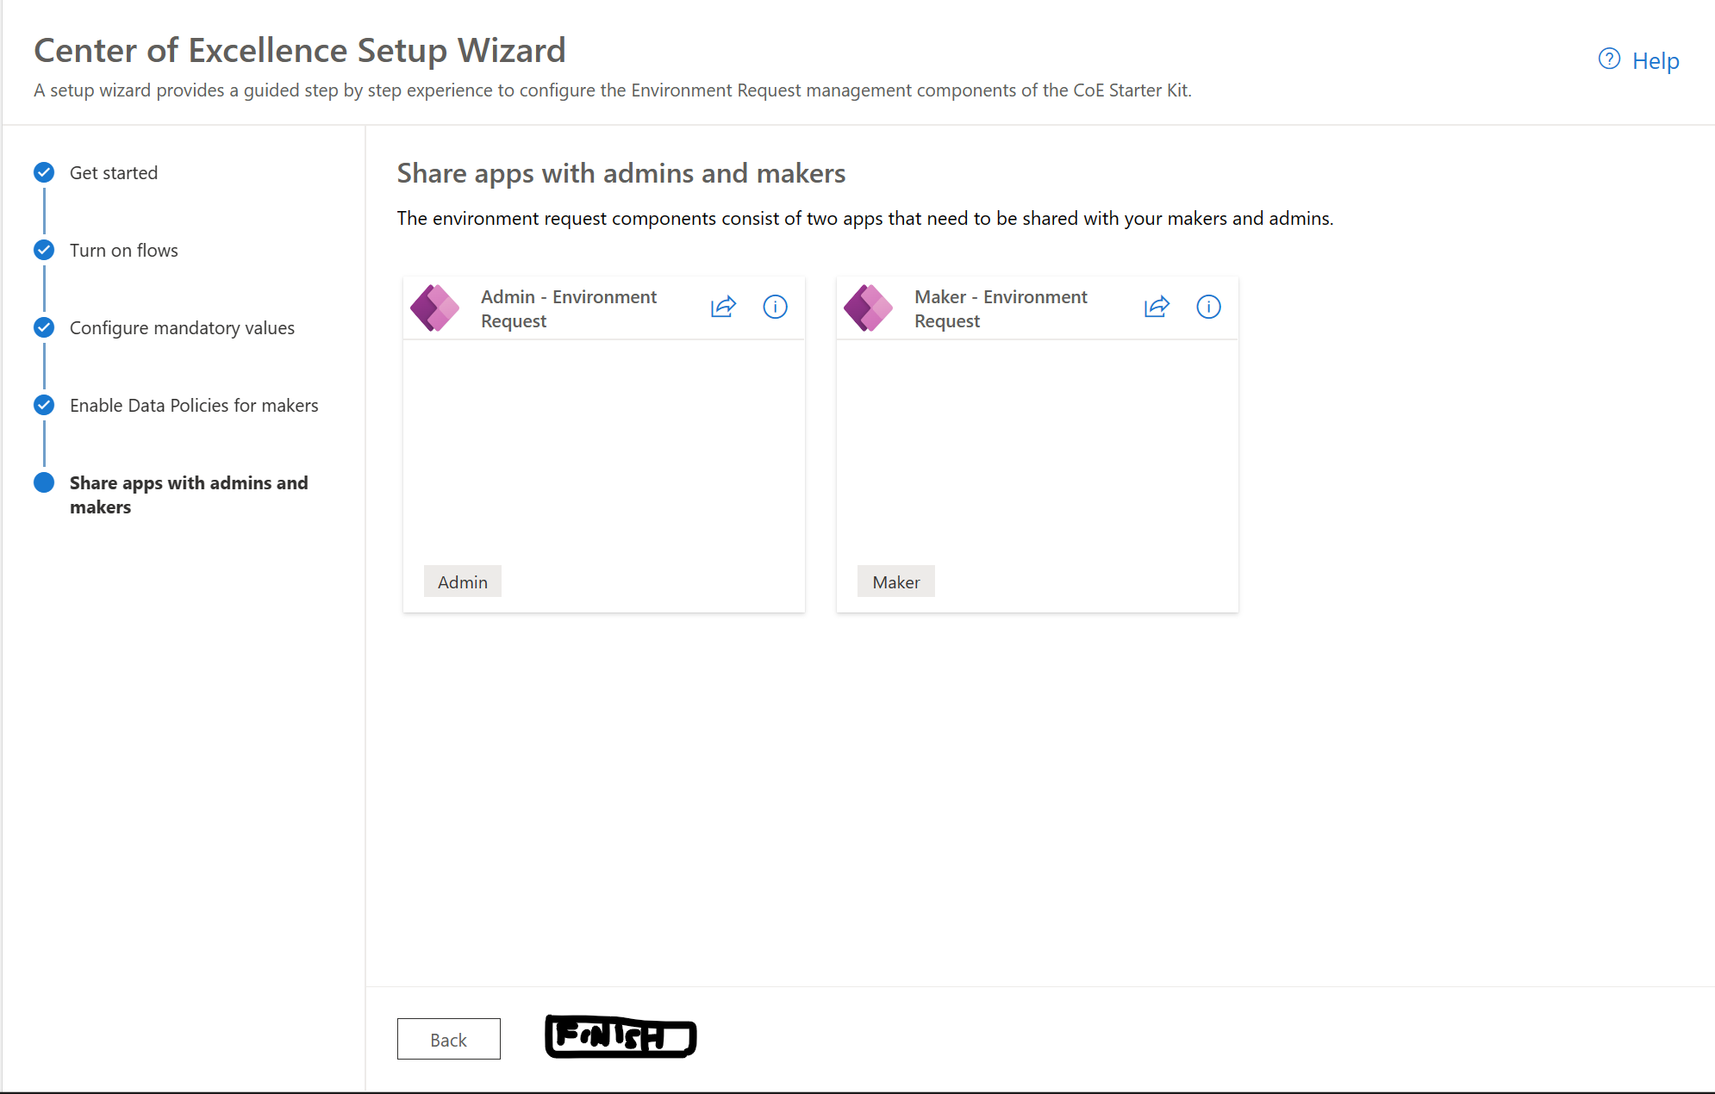The image size is (1715, 1094).
Task: Click the blue dot for current wizard step
Action: tap(43, 482)
